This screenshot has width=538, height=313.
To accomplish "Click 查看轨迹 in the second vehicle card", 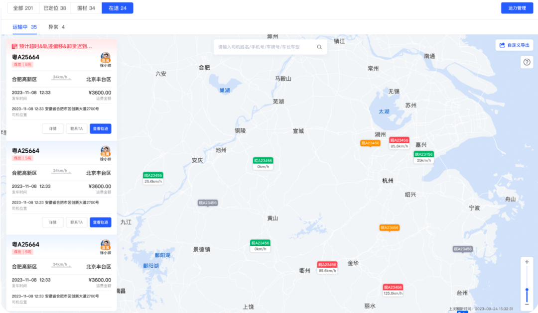I will (101, 222).
